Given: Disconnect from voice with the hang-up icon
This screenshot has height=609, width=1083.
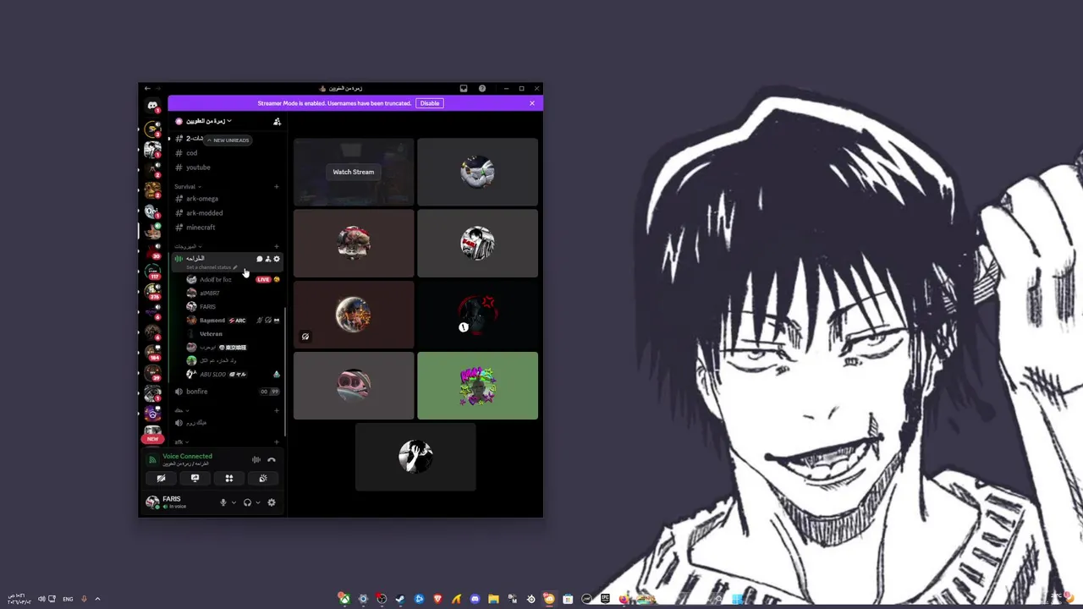Looking at the screenshot, I should (x=272, y=460).
